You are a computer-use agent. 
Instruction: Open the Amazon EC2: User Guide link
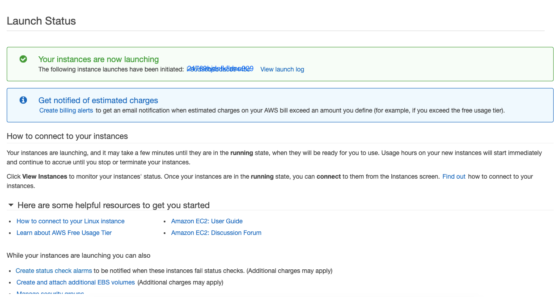(x=207, y=221)
